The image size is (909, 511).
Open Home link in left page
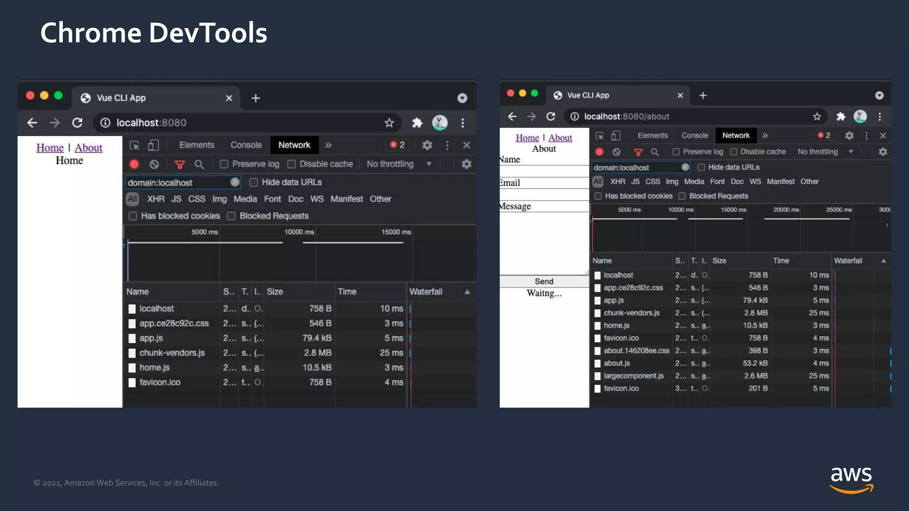coord(50,148)
